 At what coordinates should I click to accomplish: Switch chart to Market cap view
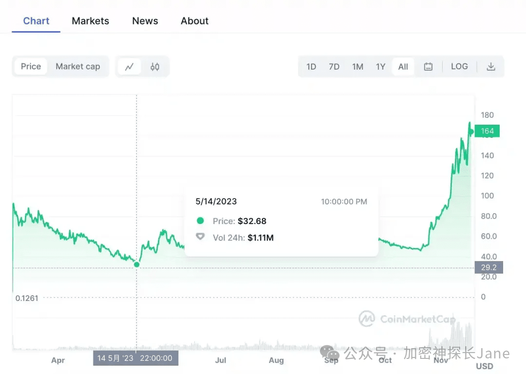point(78,66)
